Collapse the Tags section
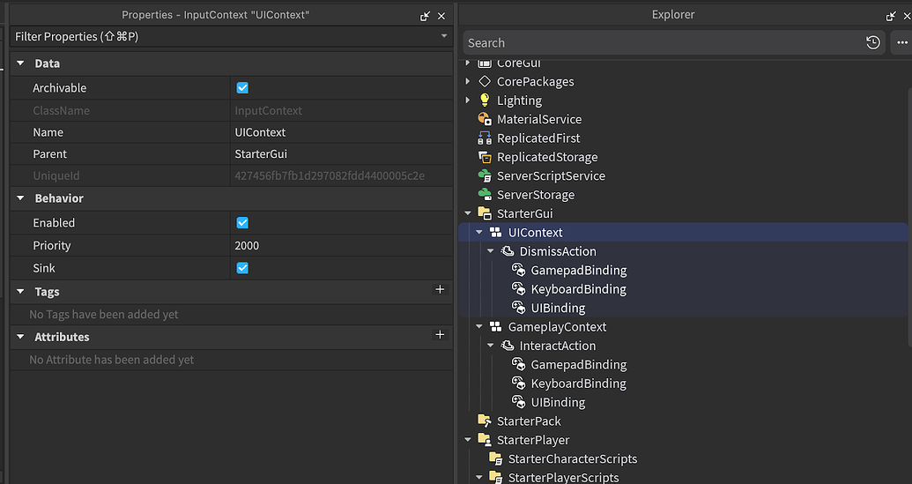 (x=20, y=292)
